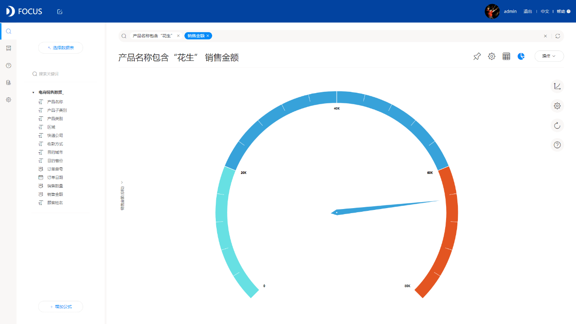Click the 选择数据表 button

click(x=60, y=48)
